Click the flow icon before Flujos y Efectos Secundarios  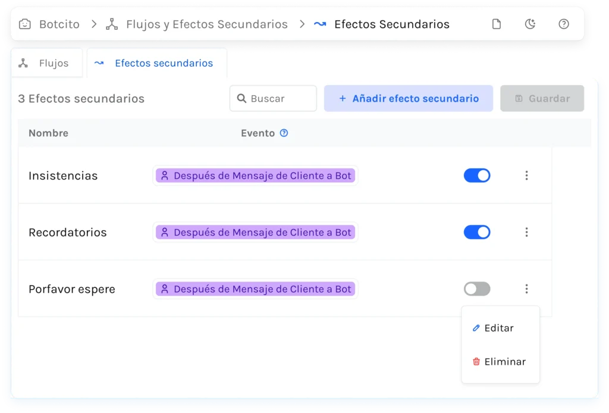pyautogui.click(x=111, y=24)
